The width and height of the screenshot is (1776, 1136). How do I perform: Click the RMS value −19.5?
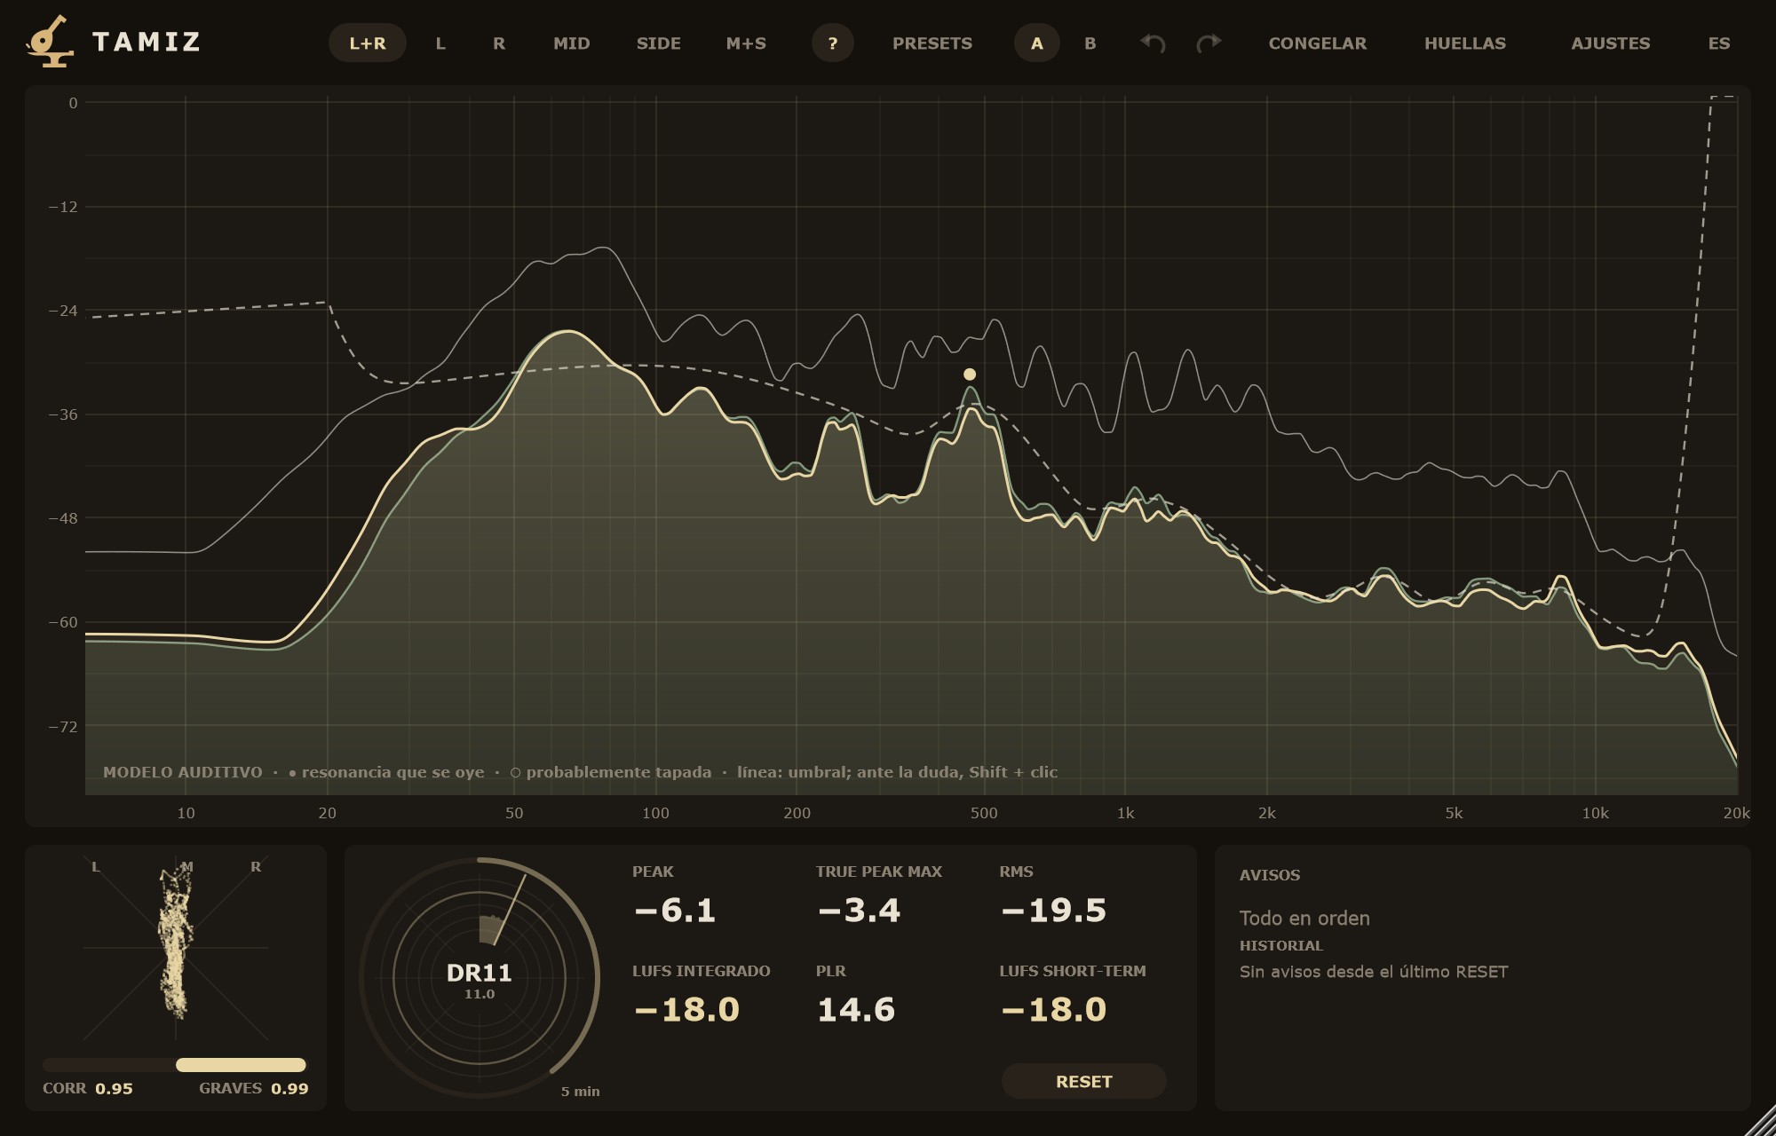(x=1053, y=911)
